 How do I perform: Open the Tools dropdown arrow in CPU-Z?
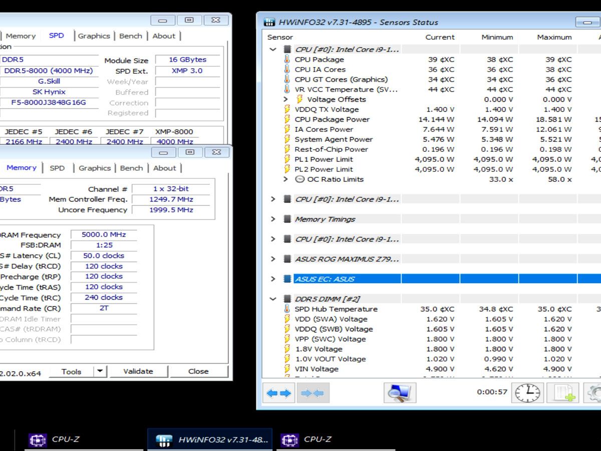pos(100,371)
